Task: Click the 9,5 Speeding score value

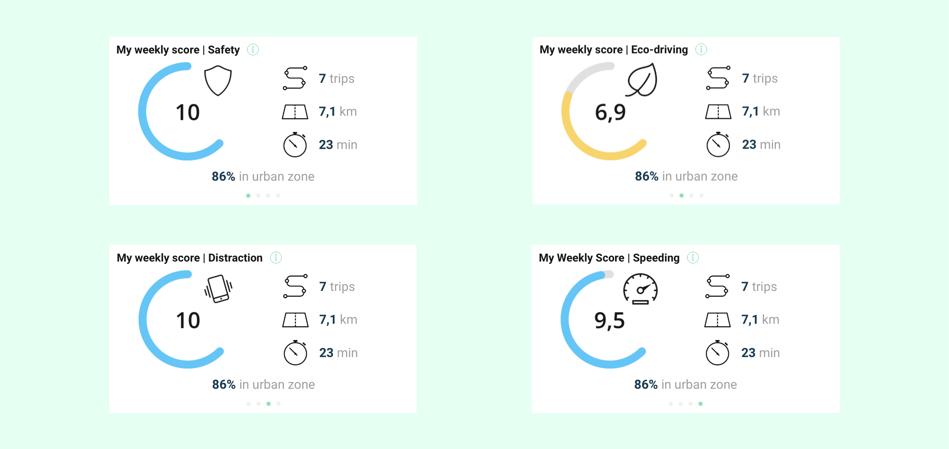Action: click(610, 321)
